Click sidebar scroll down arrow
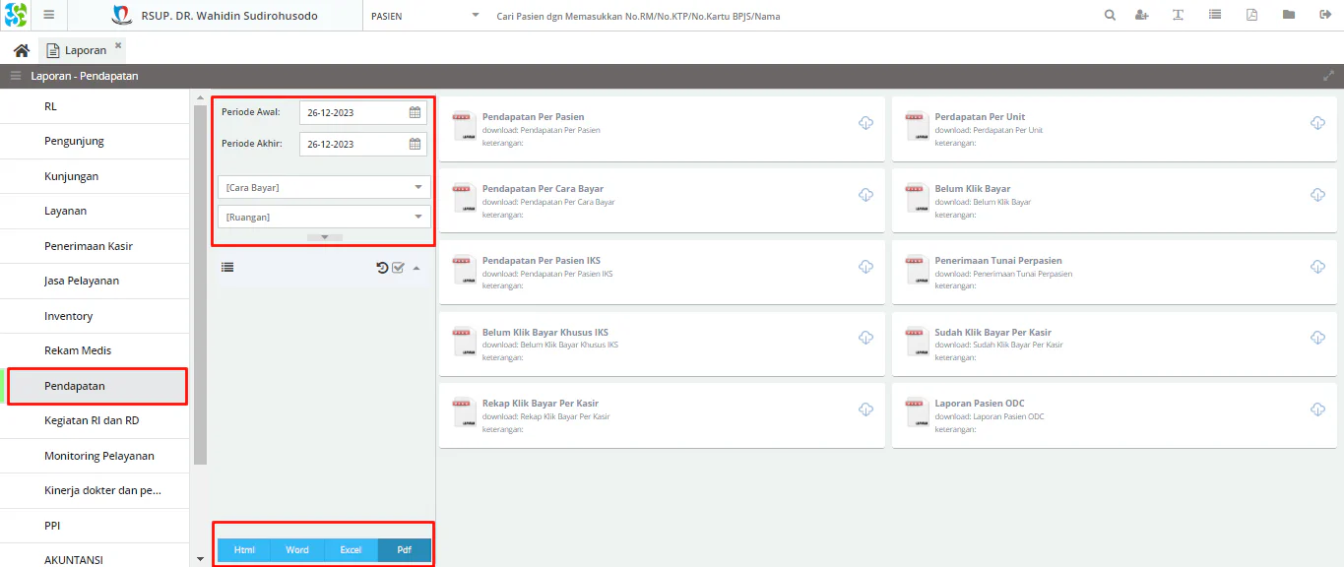 (200, 559)
